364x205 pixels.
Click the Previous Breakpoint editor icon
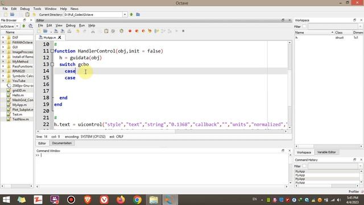[143, 31]
